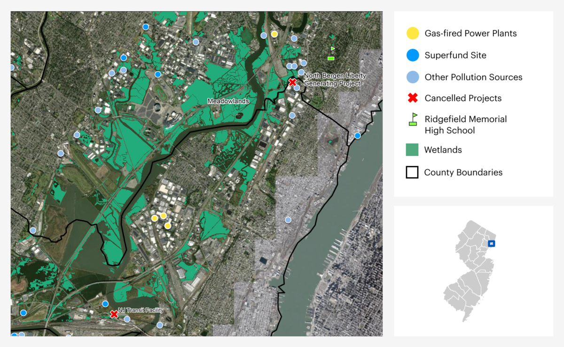Click the red X marker at NJ Transit Facility

pos(114,314)
